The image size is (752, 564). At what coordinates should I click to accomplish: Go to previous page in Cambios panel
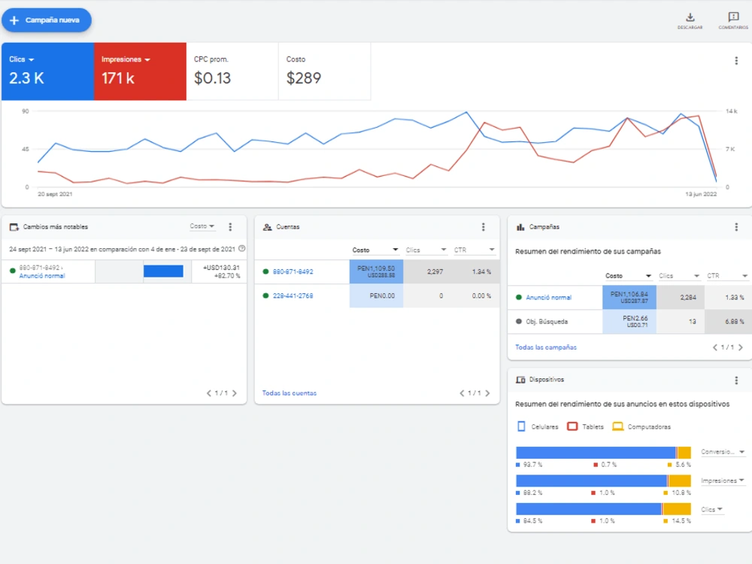(208, 393)
